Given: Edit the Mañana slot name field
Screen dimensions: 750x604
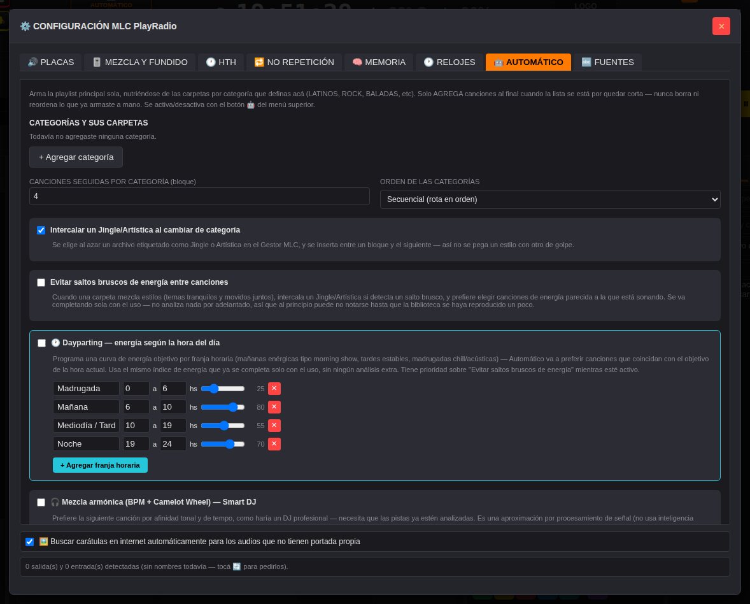Looking at the screenshot, I should click(86, 407).
